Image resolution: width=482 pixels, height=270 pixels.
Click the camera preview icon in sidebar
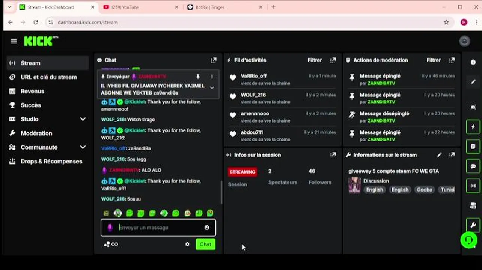(x=473, y=205)
